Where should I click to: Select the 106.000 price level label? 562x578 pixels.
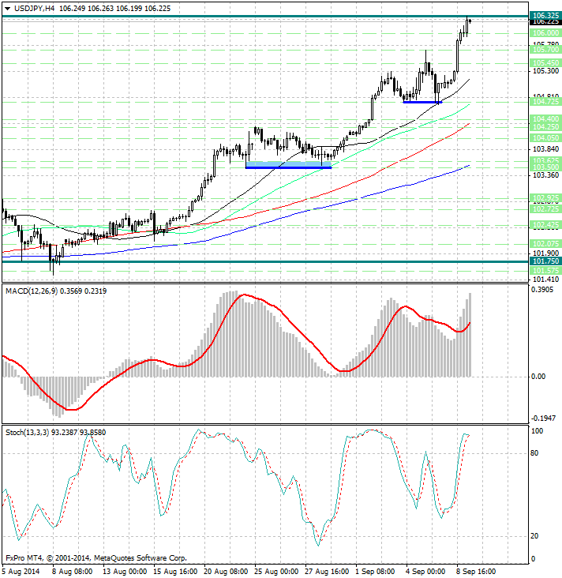coord(545,33)
